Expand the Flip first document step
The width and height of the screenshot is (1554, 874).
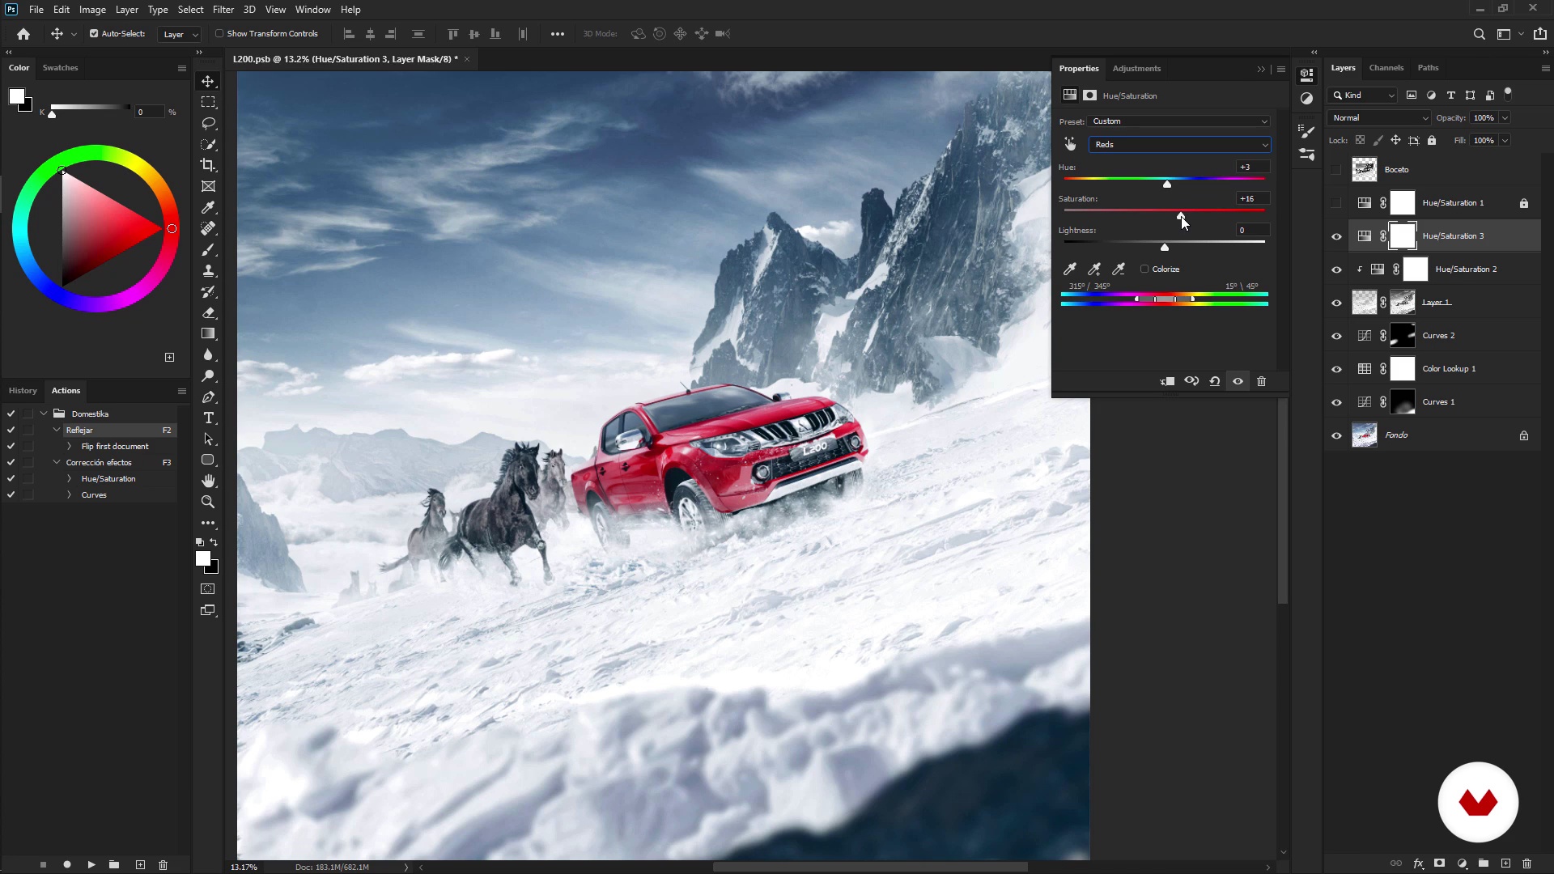[69, 447]
